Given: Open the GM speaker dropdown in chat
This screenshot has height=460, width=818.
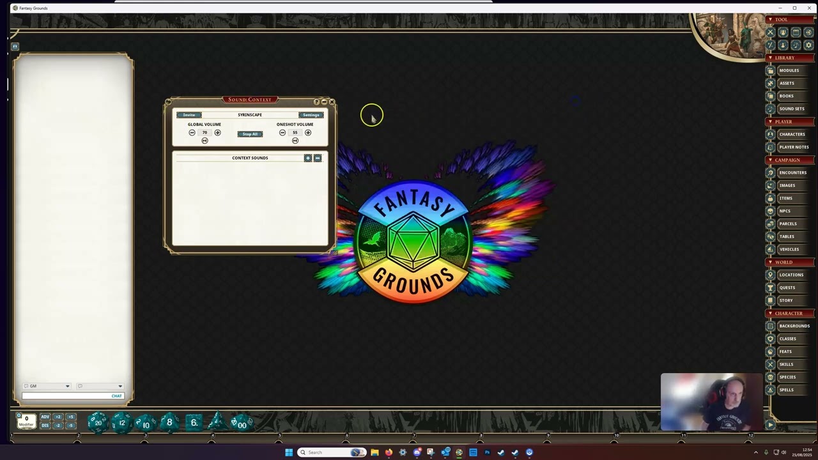Looking at the screenshot, I should point(47,386).
